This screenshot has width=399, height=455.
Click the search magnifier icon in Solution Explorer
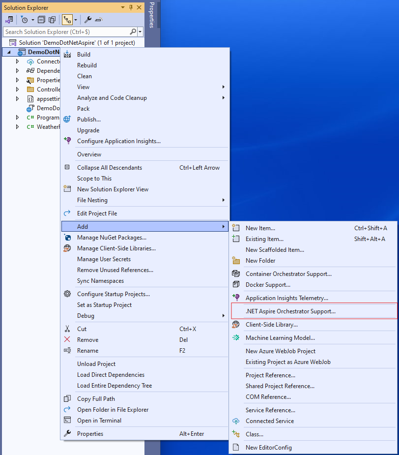(133, 31)
